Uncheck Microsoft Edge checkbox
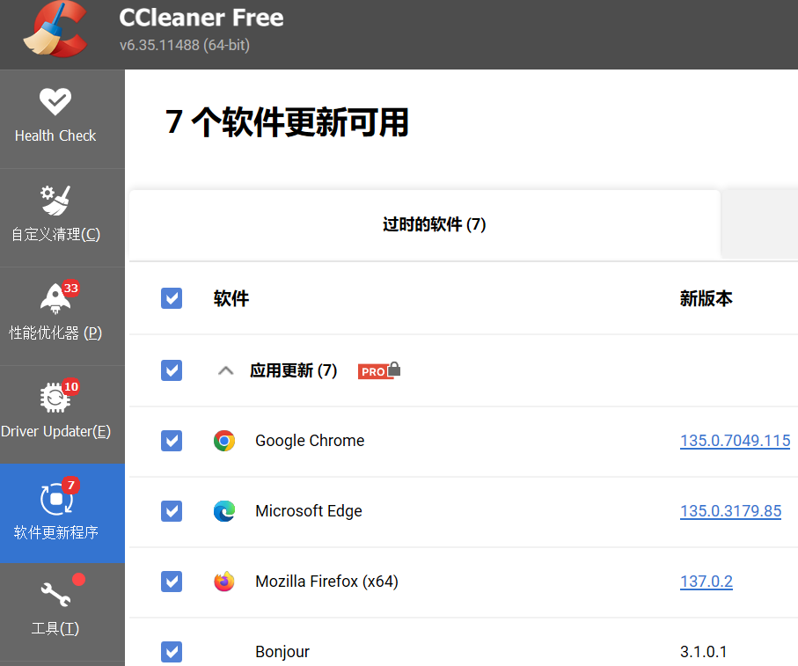 tap(172, 511)
